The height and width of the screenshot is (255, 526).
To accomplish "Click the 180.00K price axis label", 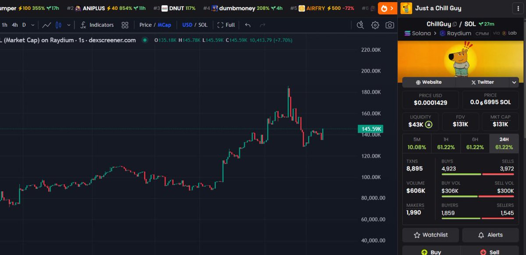I will pos(371,92).
